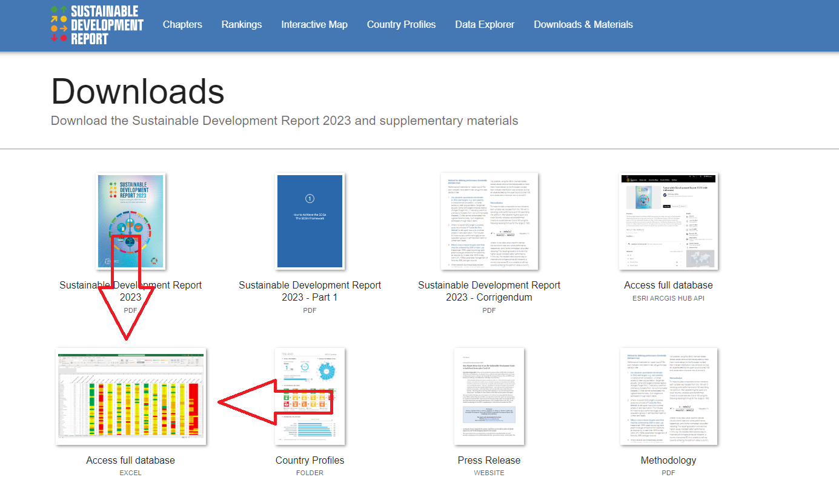
Task: Select Downloads & Materials in navbar
Action: [x=583, y=25]
